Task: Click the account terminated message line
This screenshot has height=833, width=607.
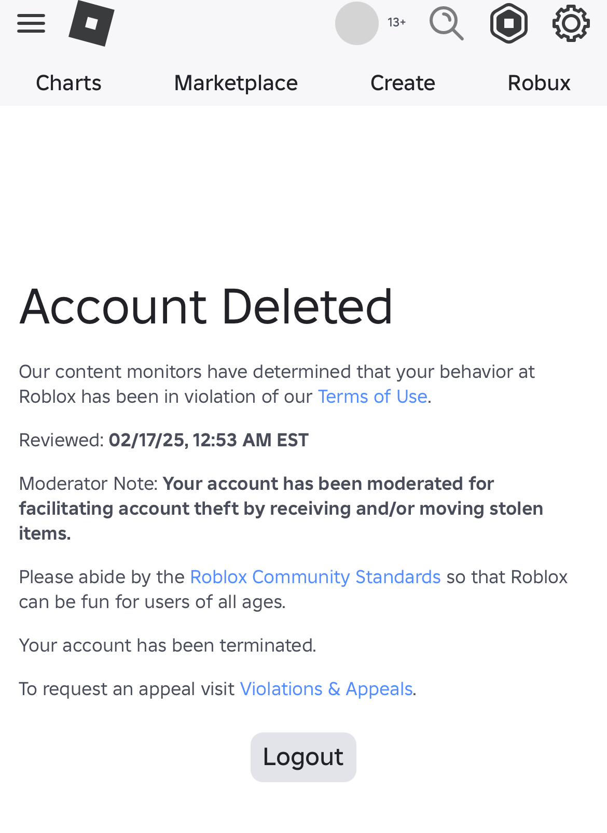Action: (167, 645)
